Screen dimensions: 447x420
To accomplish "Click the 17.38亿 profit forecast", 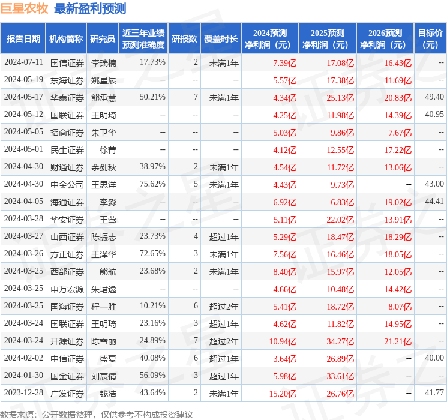I will point(340,80).
